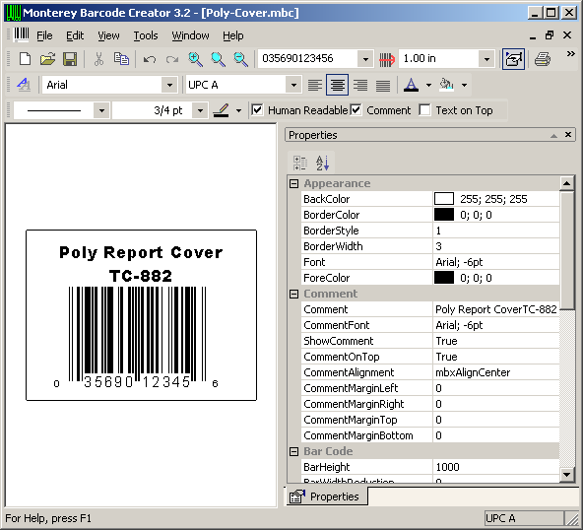Select the center text alignment icon

click(337, 85)
